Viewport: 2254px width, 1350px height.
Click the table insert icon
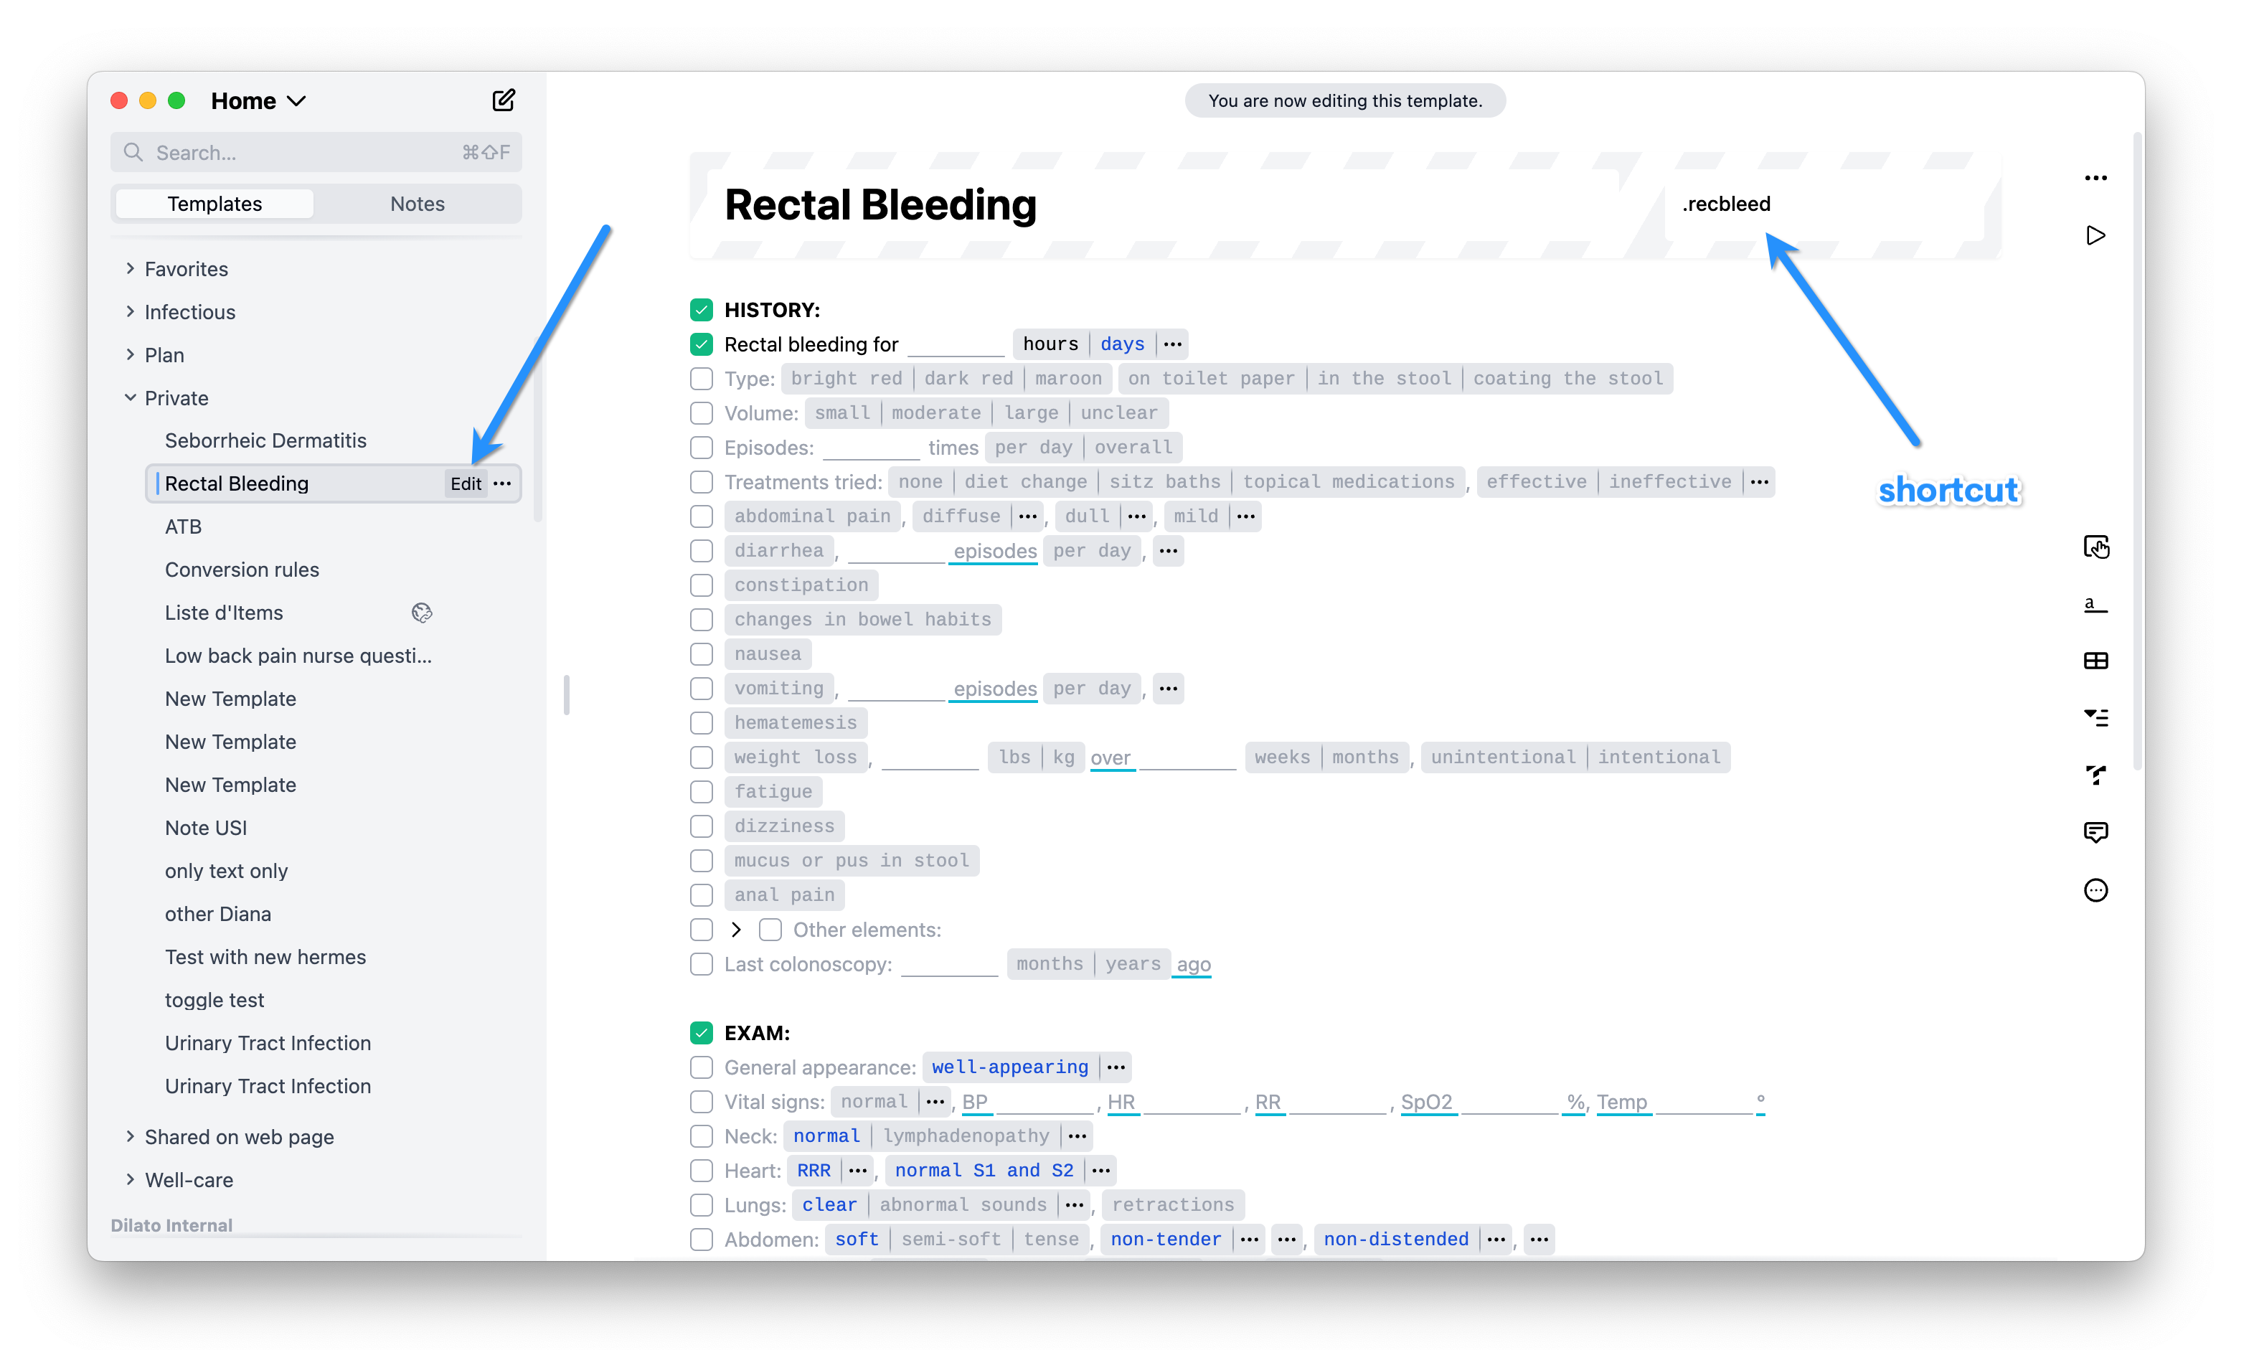(x=2097, y=659)
